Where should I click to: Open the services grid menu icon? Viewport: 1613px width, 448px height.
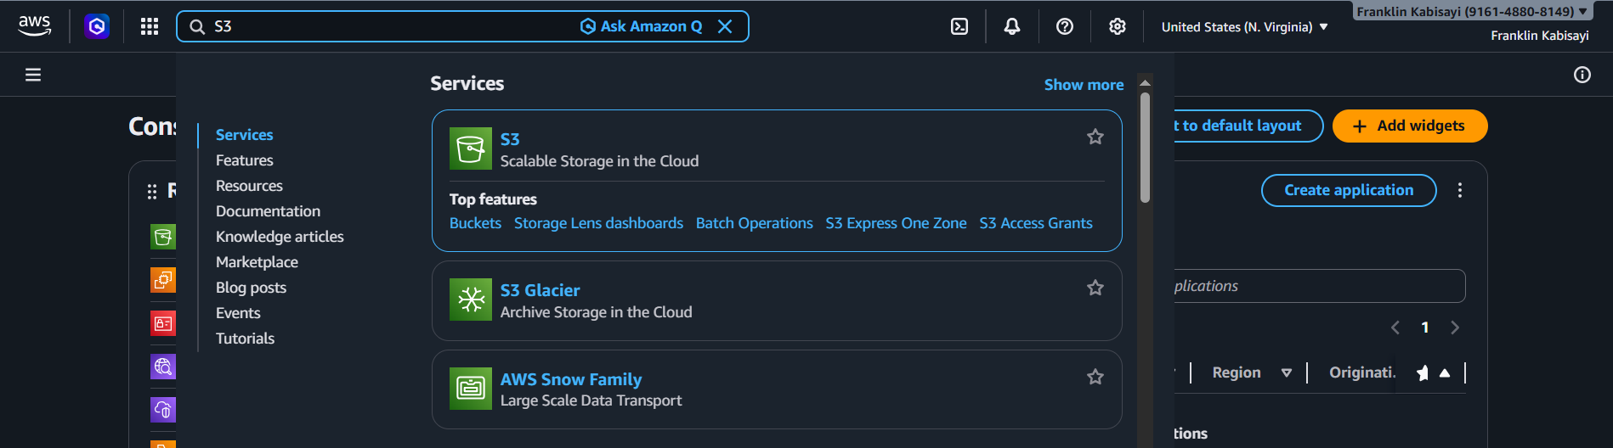click(x=150, y=26)
